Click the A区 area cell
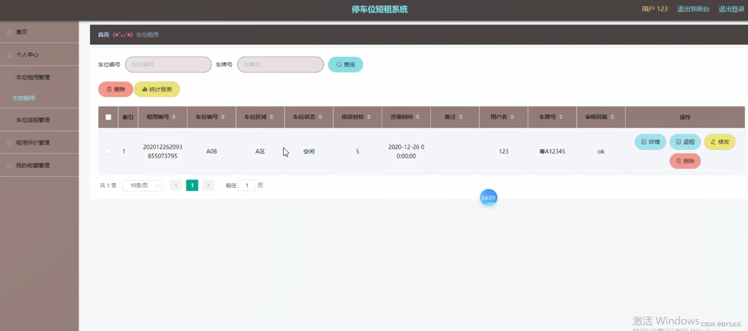Viewport: 748px width, 331px height. click(260, 151)
